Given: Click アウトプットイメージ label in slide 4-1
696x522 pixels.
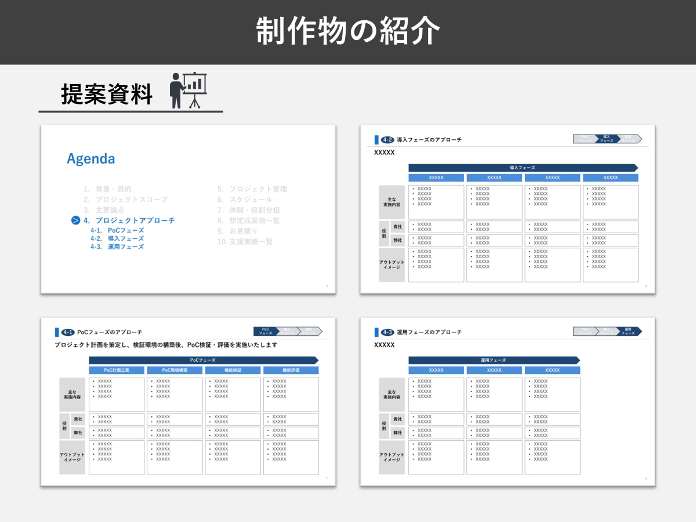Looking at the screenshot, I should (72, 458).
